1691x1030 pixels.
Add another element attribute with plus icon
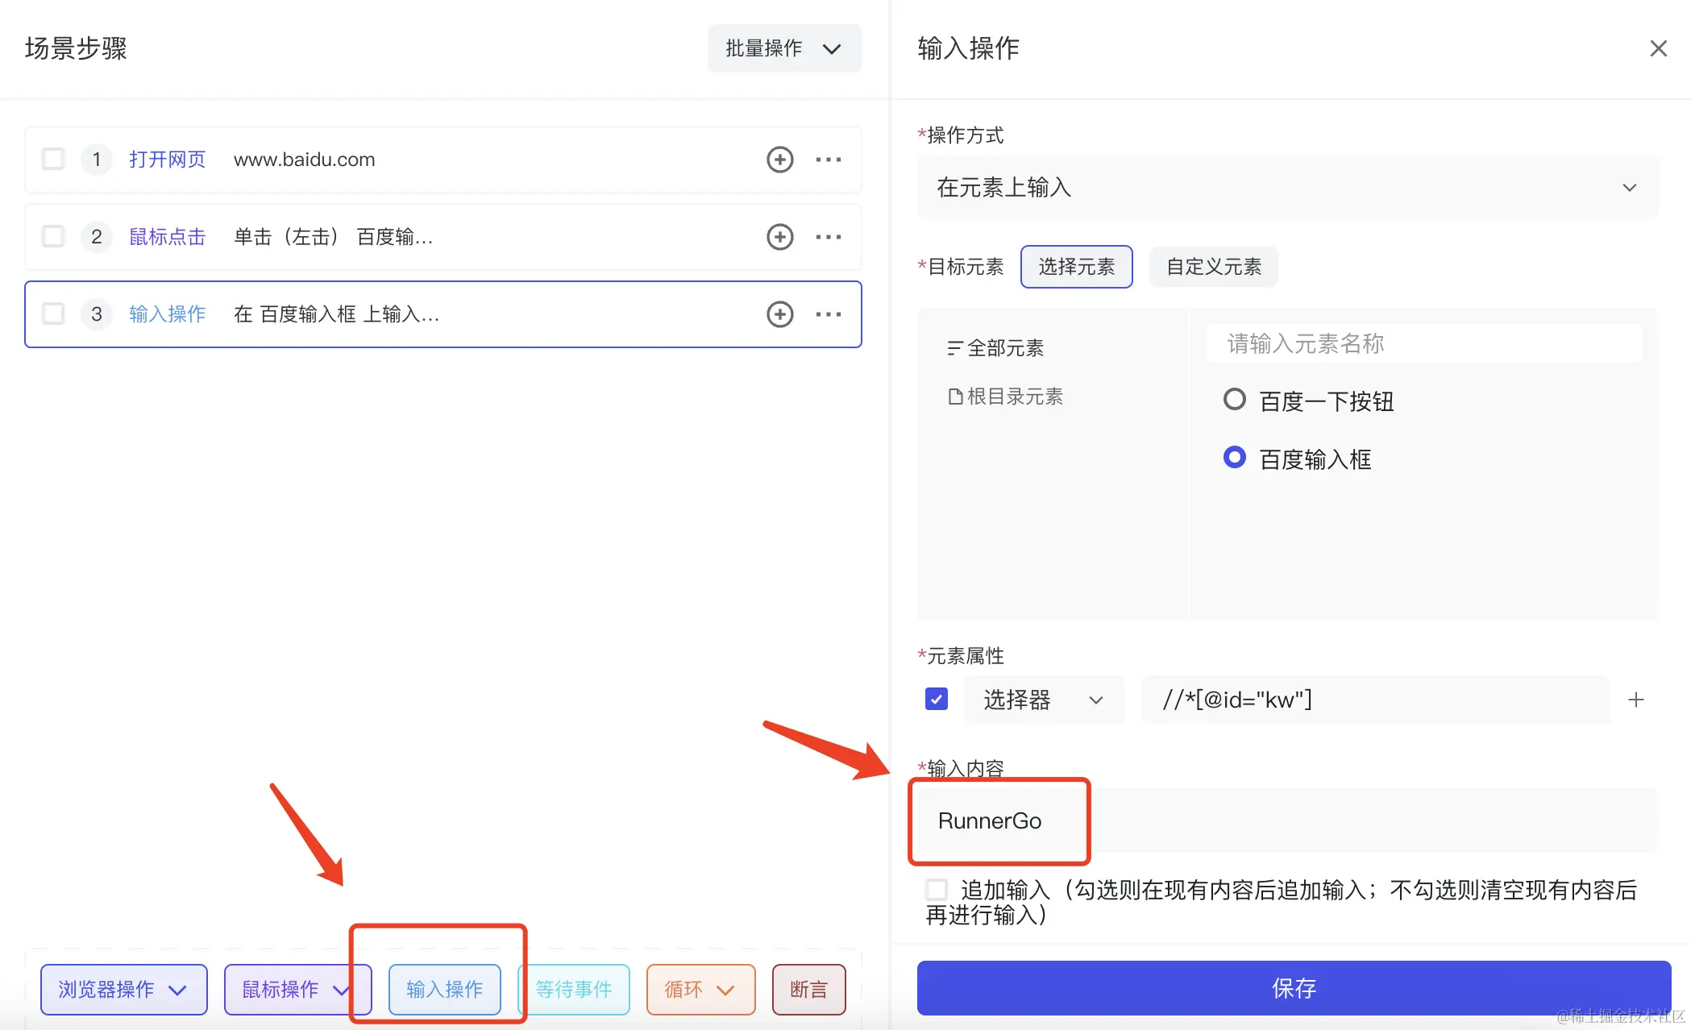[x=1635, y=700]
